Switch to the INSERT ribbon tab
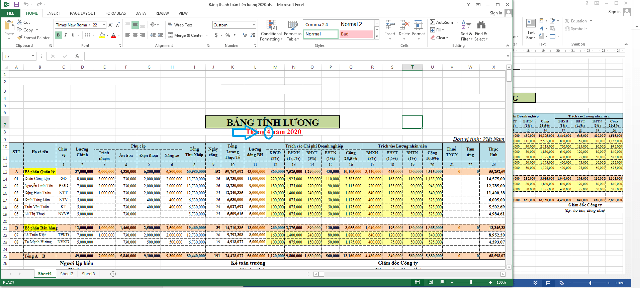Screen dimensions: 640x288 click(54, 13)
